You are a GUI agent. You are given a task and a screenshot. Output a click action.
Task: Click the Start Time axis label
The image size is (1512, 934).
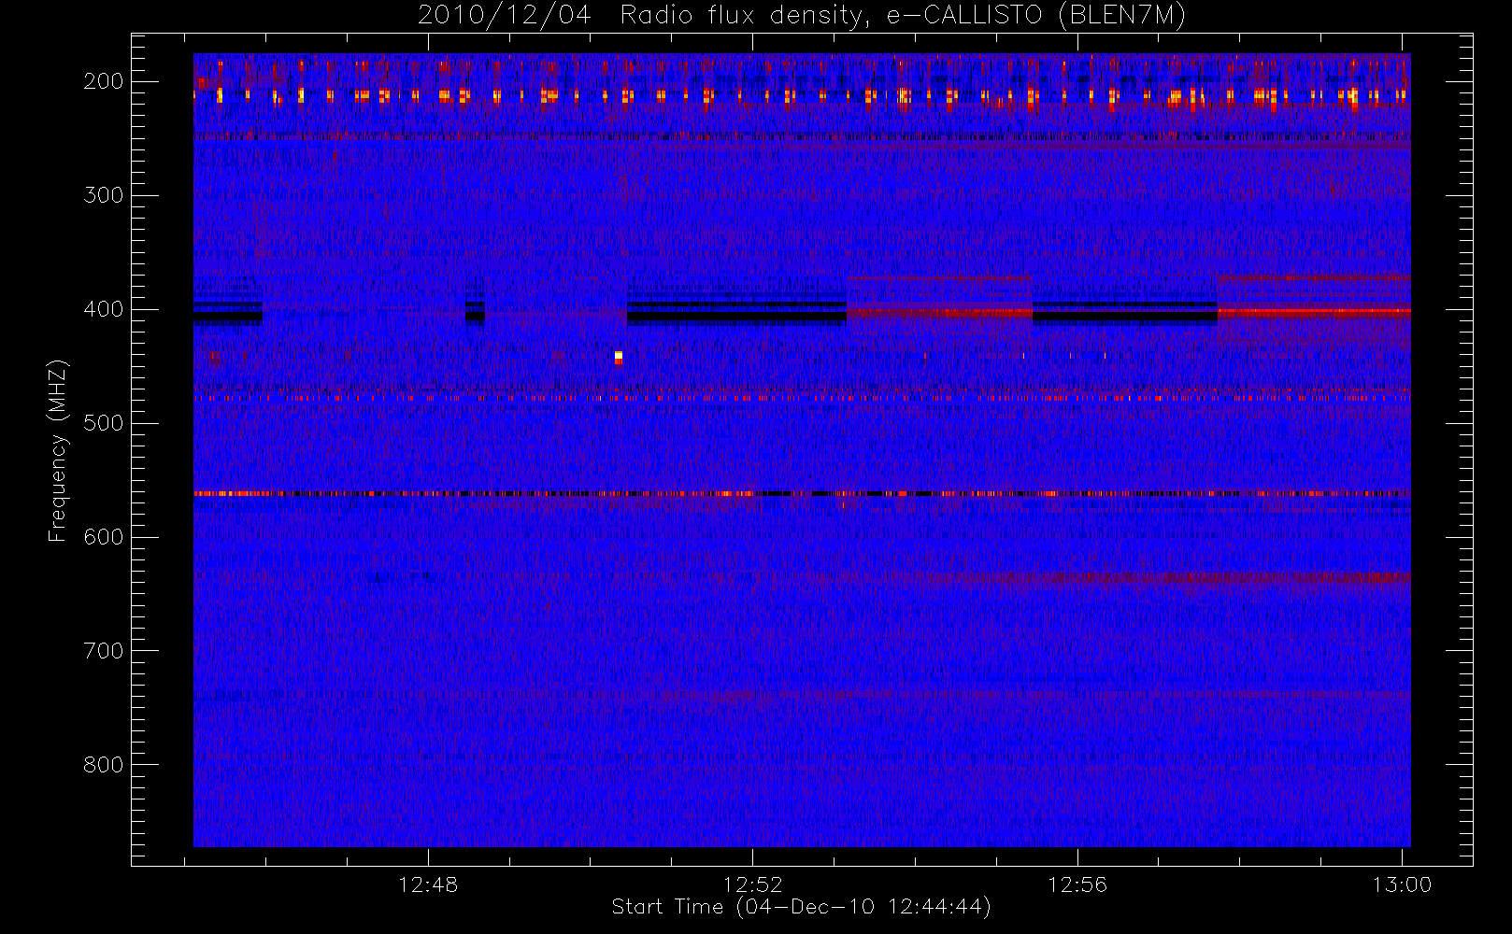click(801, 907)
